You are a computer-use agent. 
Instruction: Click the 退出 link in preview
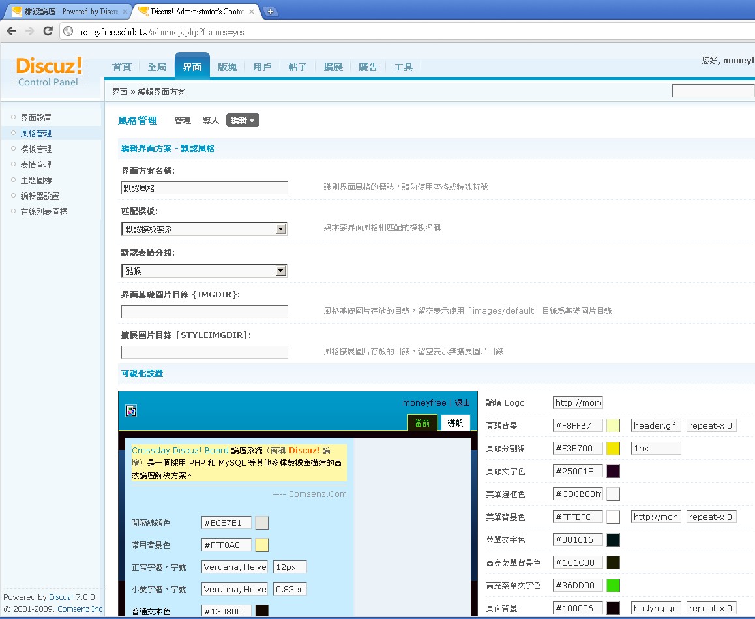click(x=462, y=402)
